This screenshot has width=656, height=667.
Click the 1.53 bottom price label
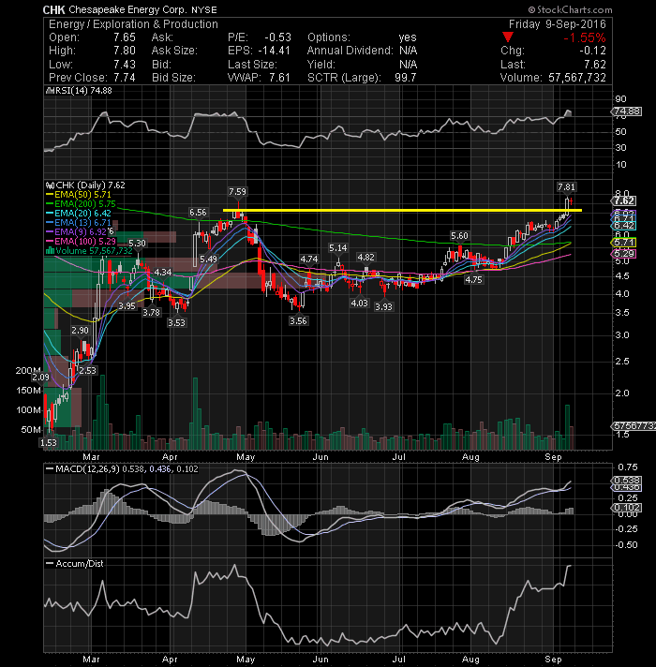(48, 443)
